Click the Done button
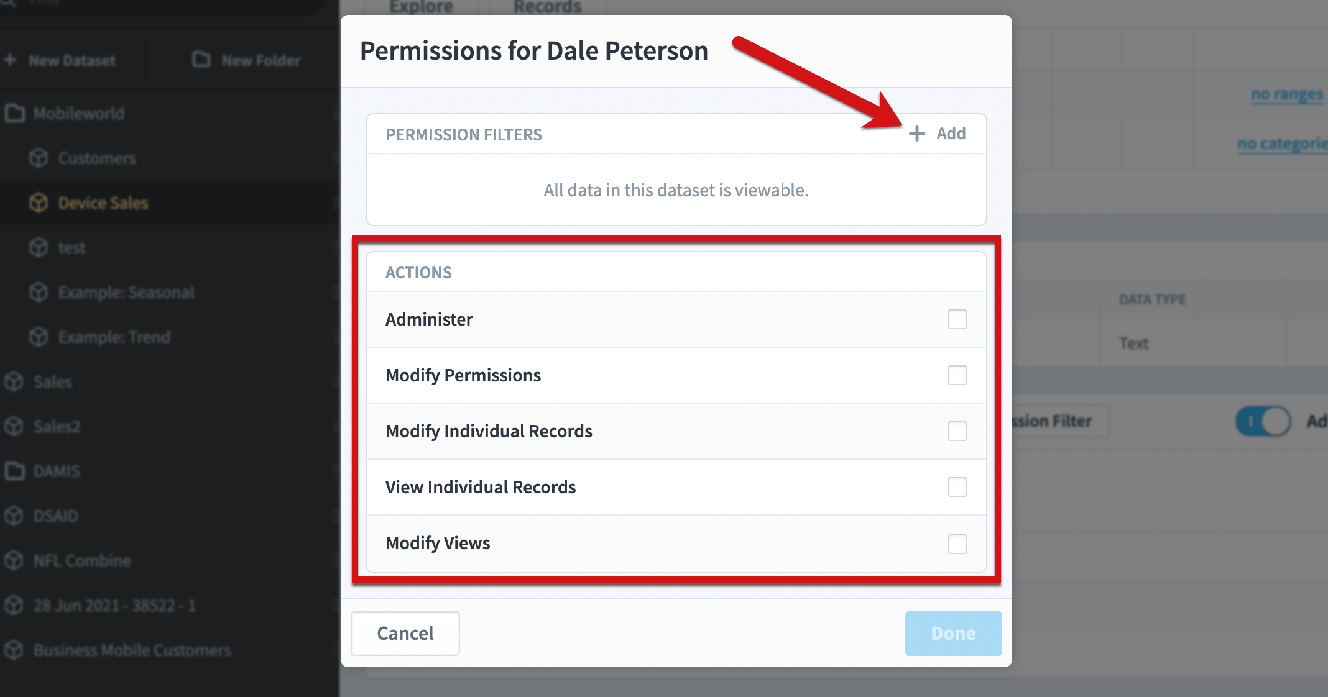 (953, 634)
